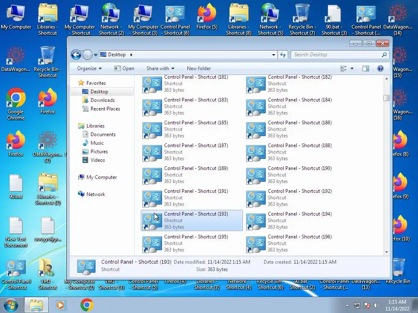Open the recent pages dropdown arrow
The image size is (418, 313).
[x=96, y=55]
